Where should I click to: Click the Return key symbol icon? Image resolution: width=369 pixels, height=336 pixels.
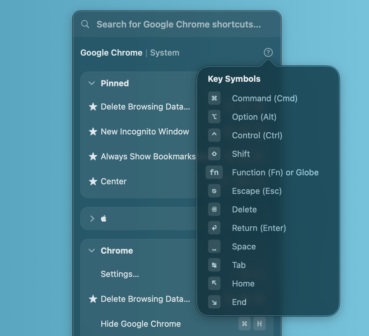[x=214, y=228]
